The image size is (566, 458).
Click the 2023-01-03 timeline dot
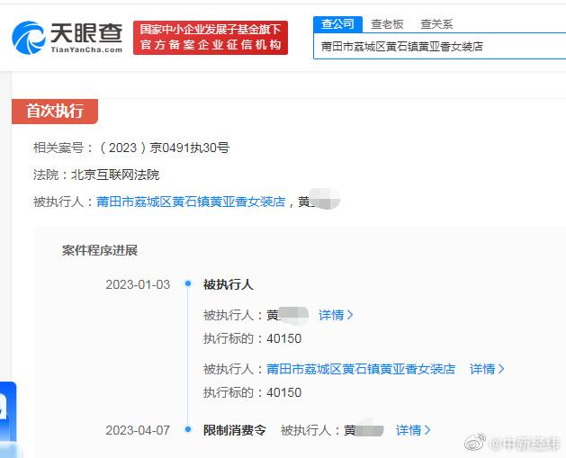(188, 283)
